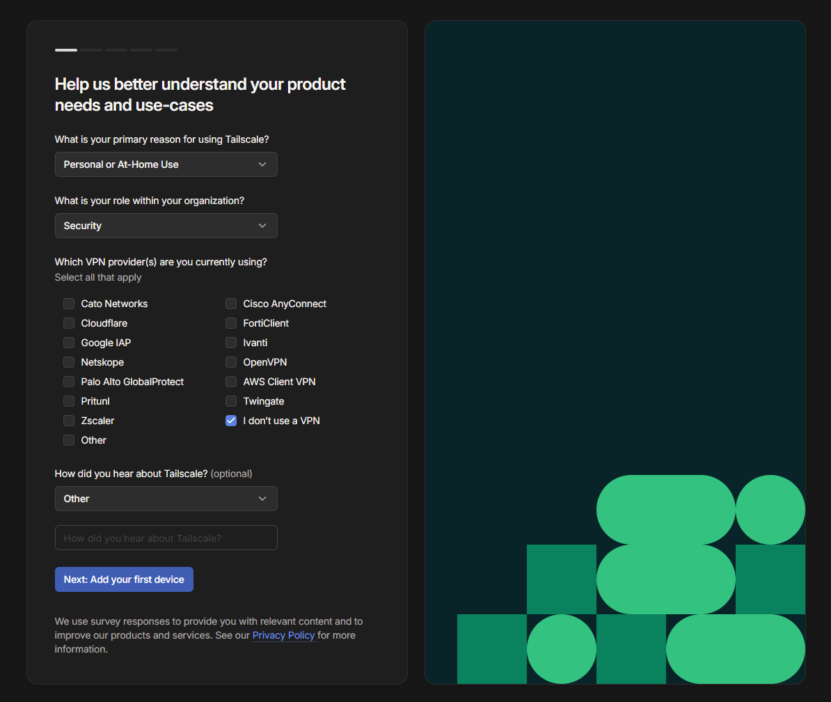The height and width of the screenshot is (702, 831).
Task: Check the Other VPN provider box
Action: point(69,440)
